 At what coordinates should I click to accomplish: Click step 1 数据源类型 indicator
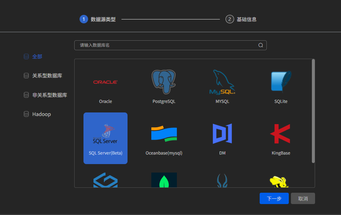[97, 19]
